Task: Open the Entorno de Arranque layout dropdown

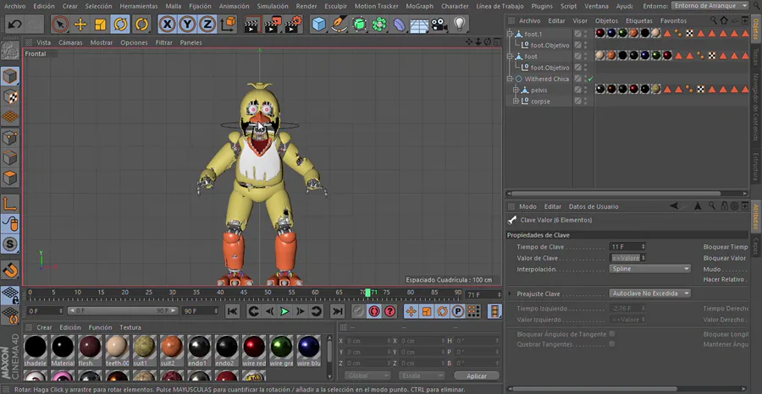Action: 710,6
